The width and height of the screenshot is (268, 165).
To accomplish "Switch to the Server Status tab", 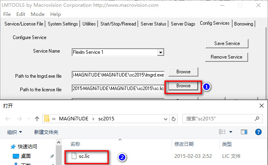I will [x=153, y=24].
